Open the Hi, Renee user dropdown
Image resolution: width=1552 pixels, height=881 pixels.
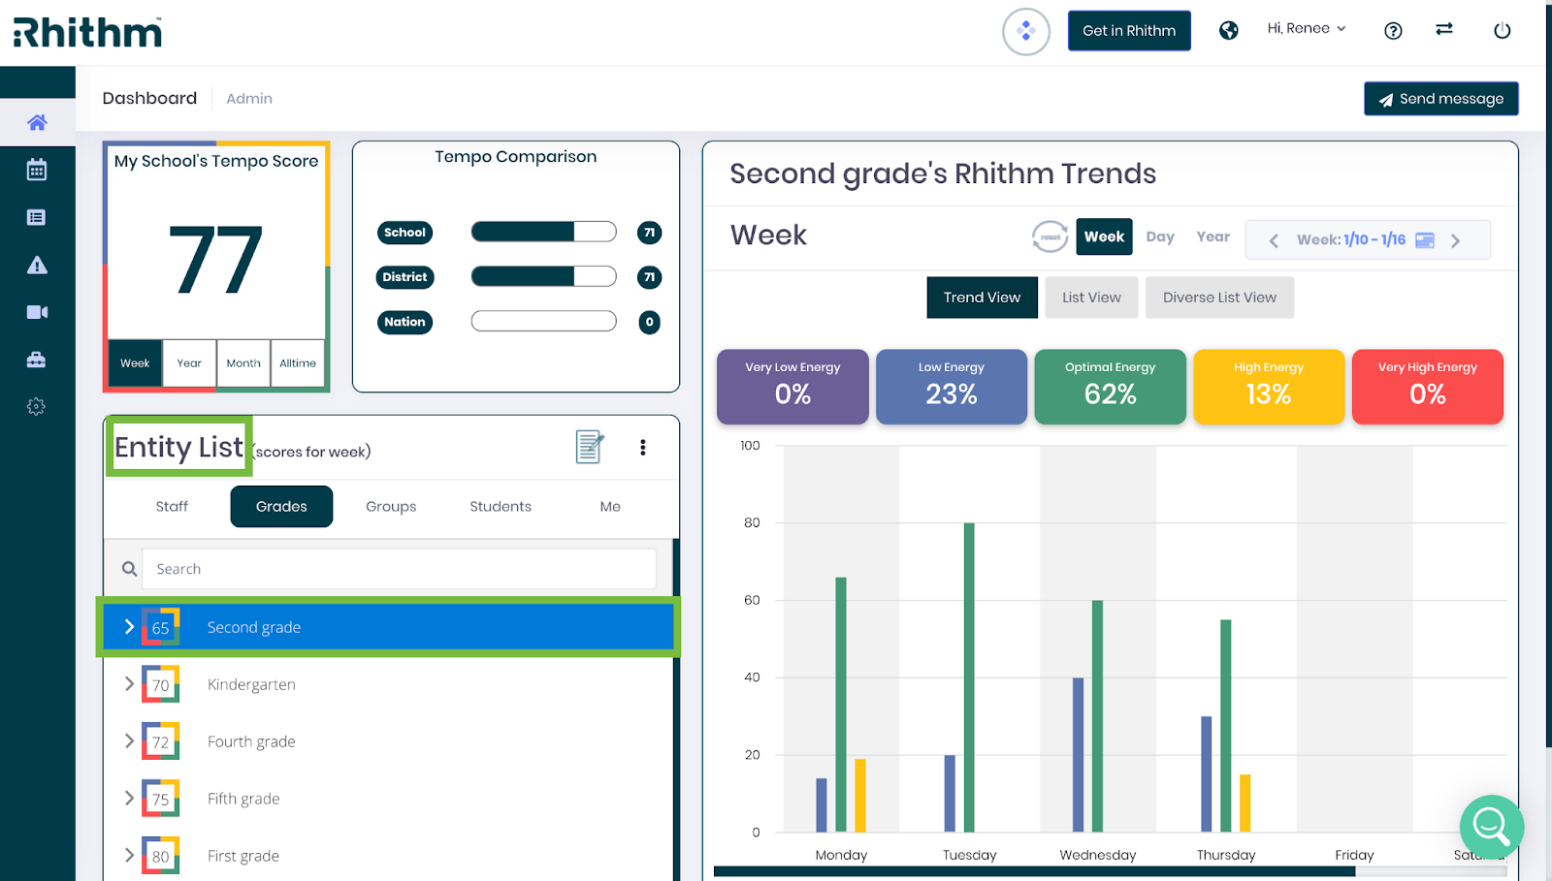pos(1307,29)
